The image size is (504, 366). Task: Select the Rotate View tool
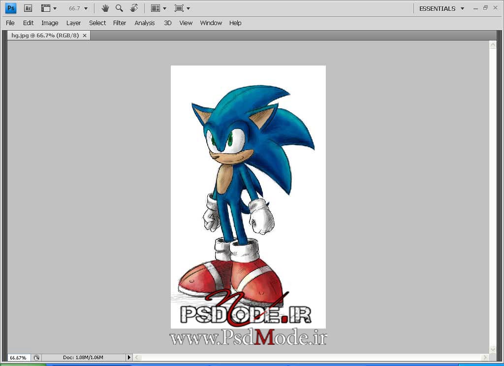tap(134, 8)
